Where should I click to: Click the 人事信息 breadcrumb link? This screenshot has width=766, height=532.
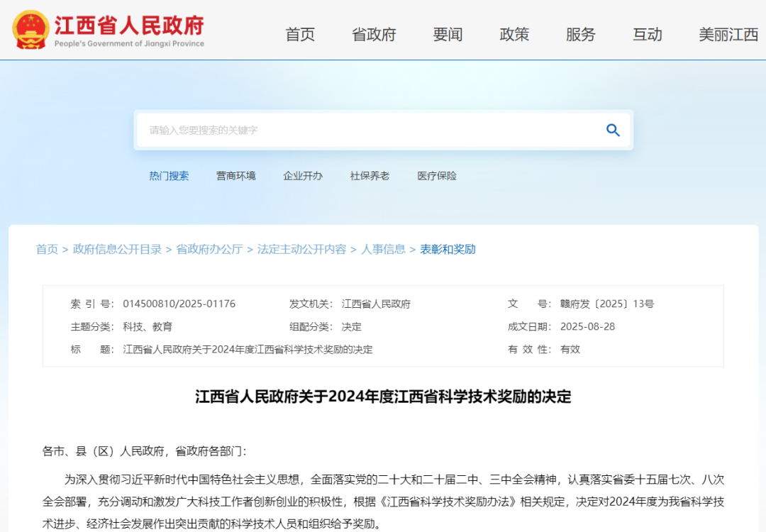383,249
